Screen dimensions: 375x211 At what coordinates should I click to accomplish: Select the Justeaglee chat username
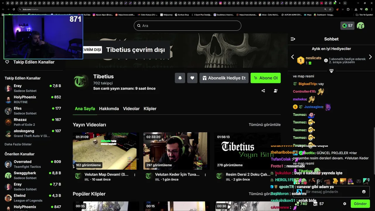coord(313,107)
